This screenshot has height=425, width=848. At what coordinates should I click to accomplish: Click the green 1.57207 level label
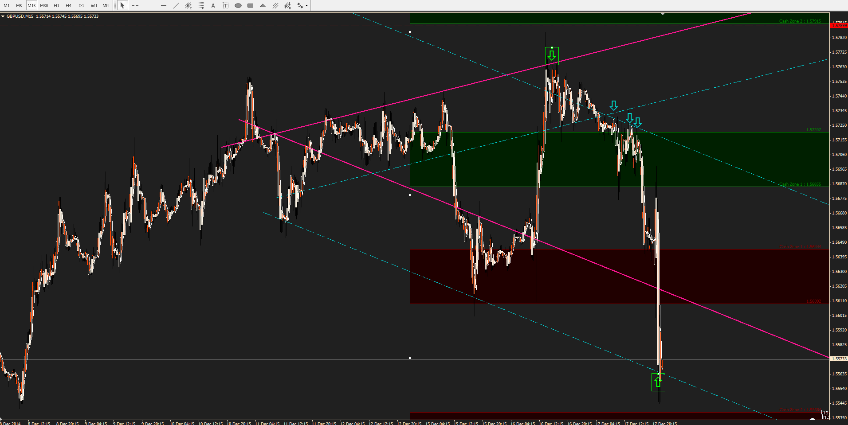click(x=813, y=130)
